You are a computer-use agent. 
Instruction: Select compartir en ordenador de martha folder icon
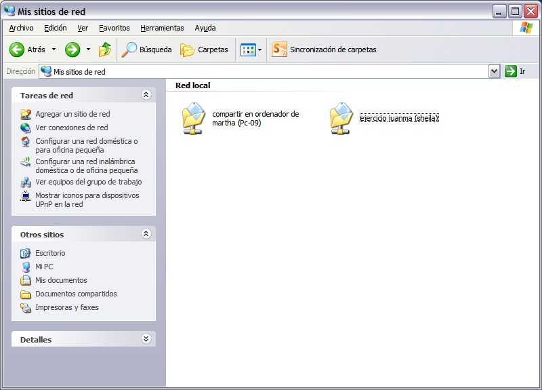point(194,118)
